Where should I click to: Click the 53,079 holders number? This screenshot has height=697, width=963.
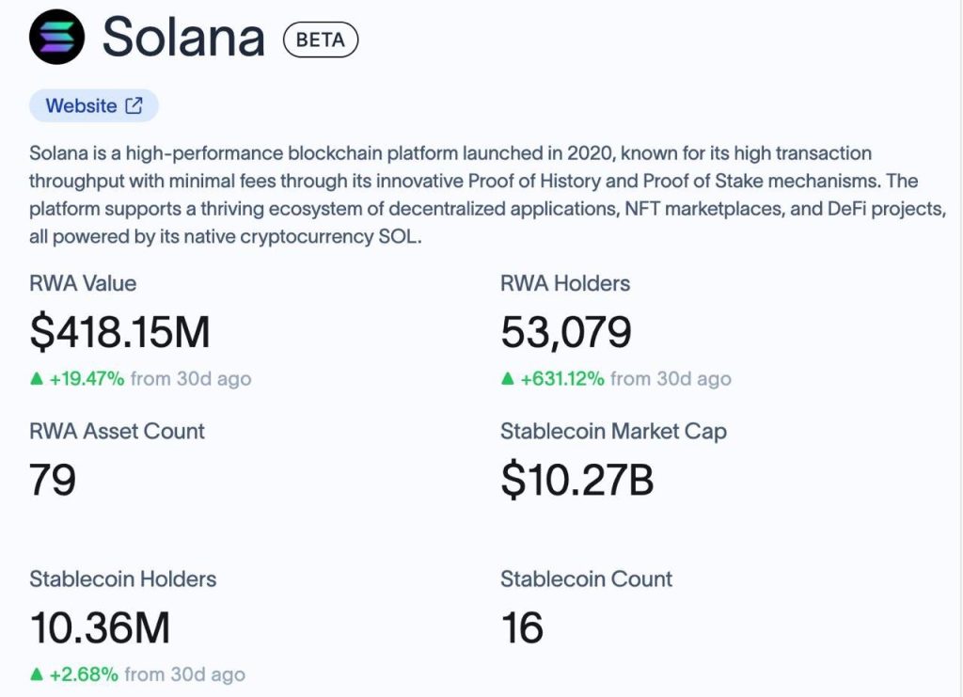(565, 331)
